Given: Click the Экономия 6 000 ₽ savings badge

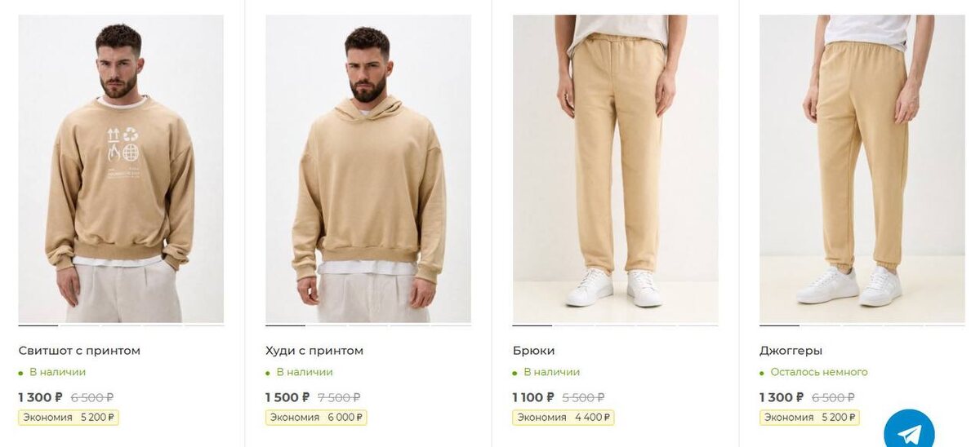Looking at the screenshot, I should tap(316, 418).
